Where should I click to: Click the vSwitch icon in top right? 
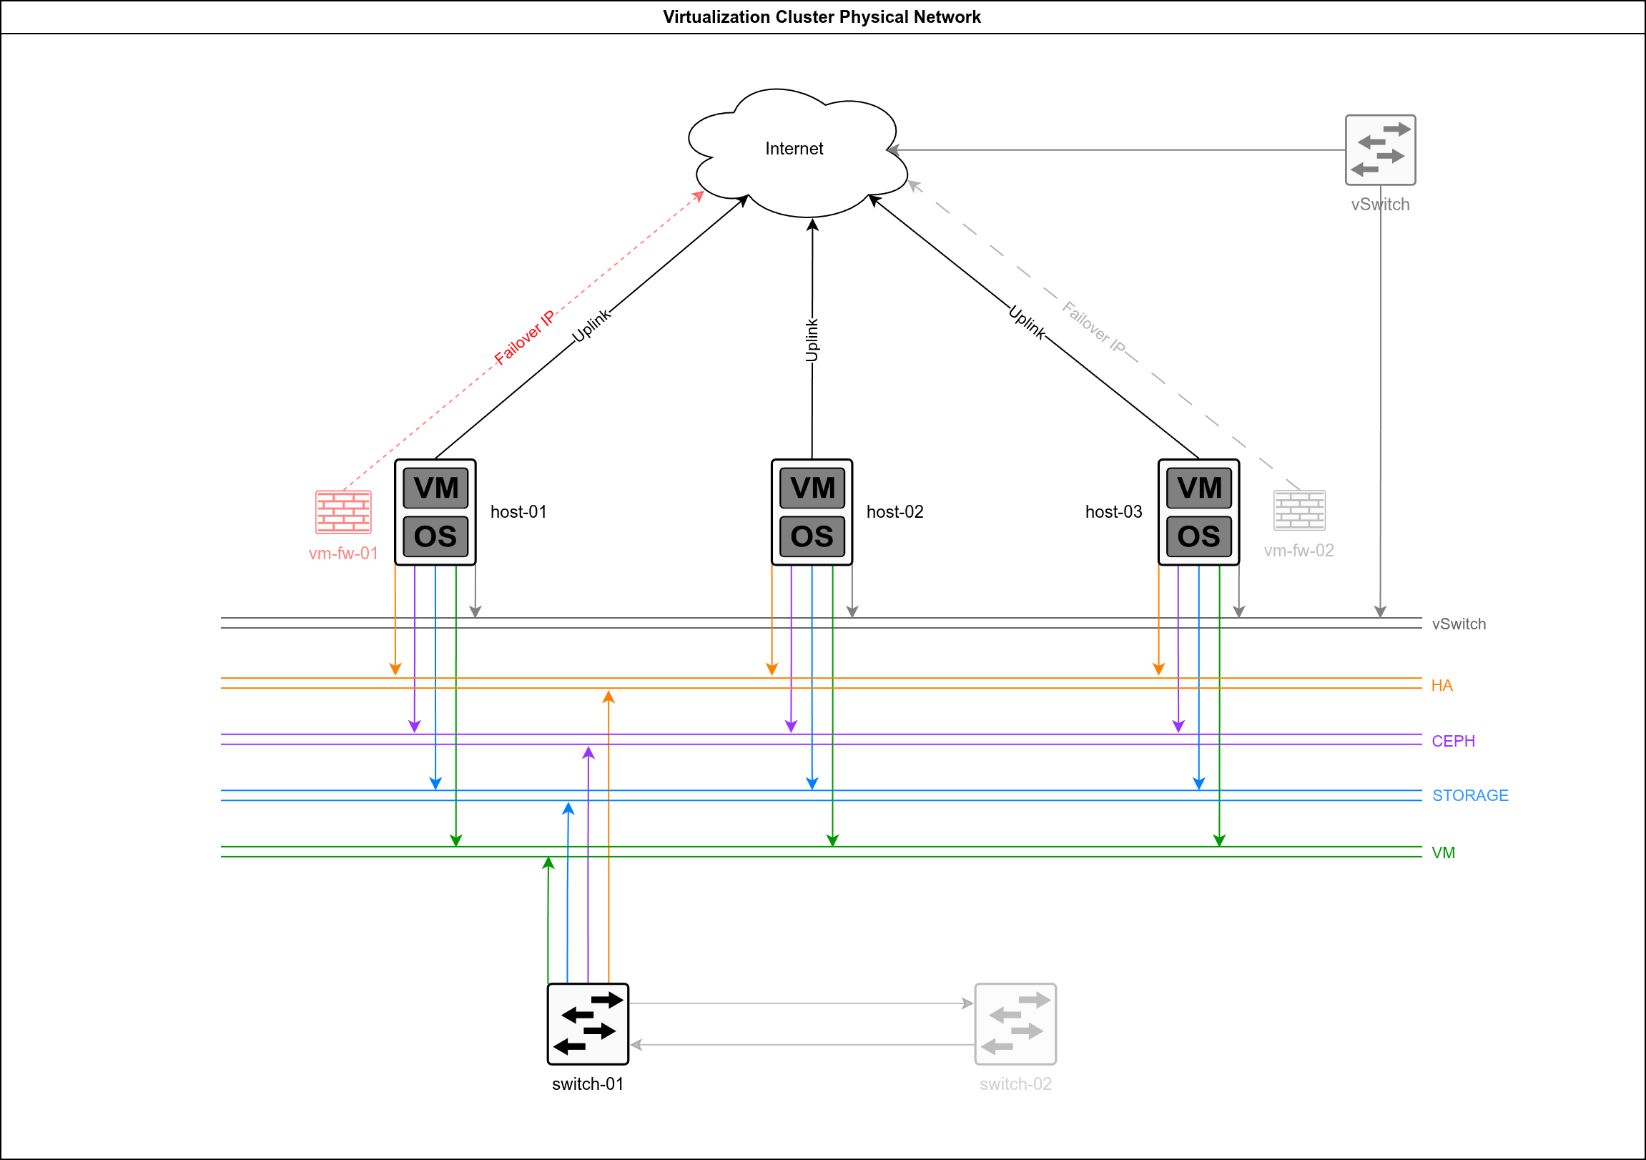coord(1380,151)
